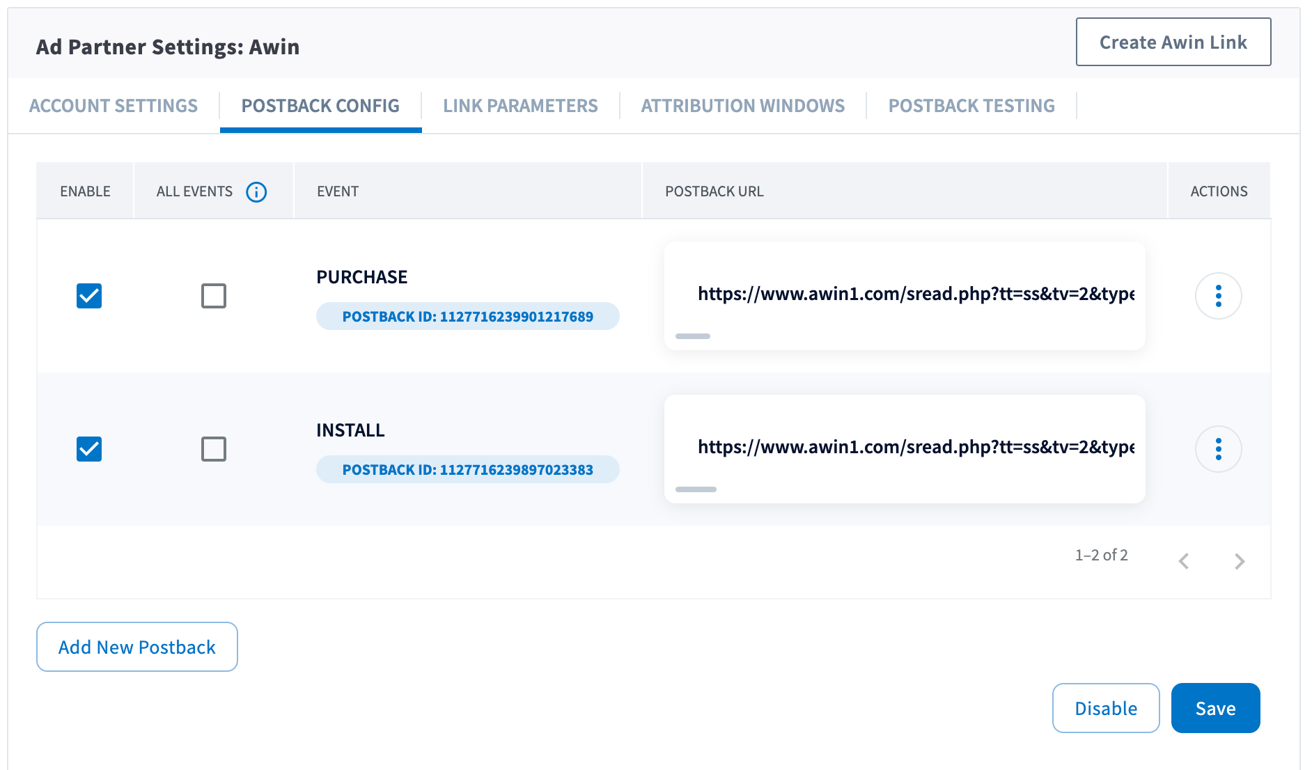Uncheck Enable for the INSTALL event
This screenshot has width=1312, height=770.
click(89, 449)
